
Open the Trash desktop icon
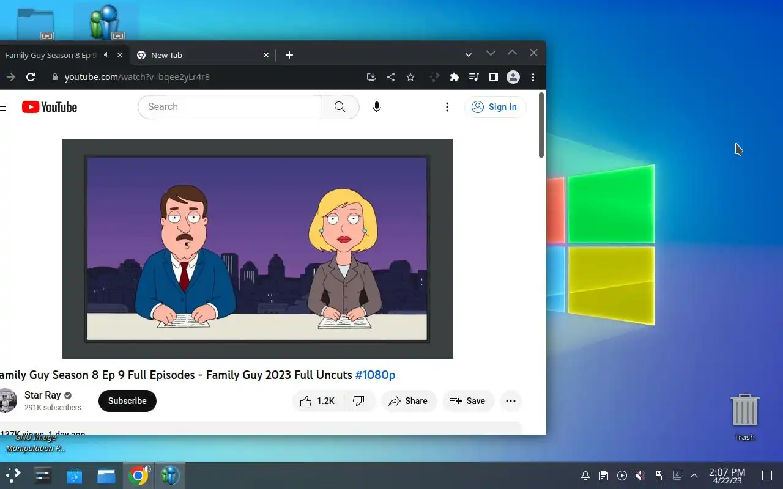[x=744, y=417]
